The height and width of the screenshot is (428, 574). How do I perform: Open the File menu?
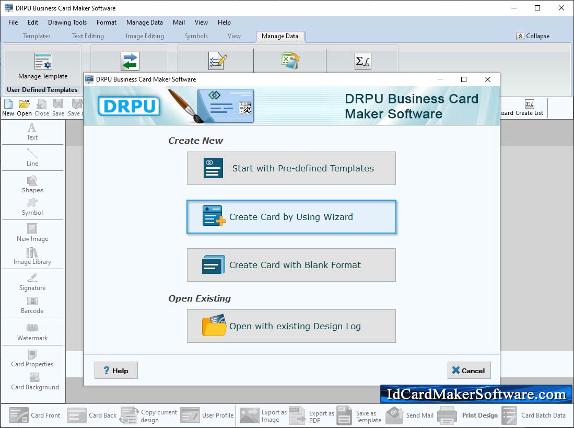[x=13, y=22]
